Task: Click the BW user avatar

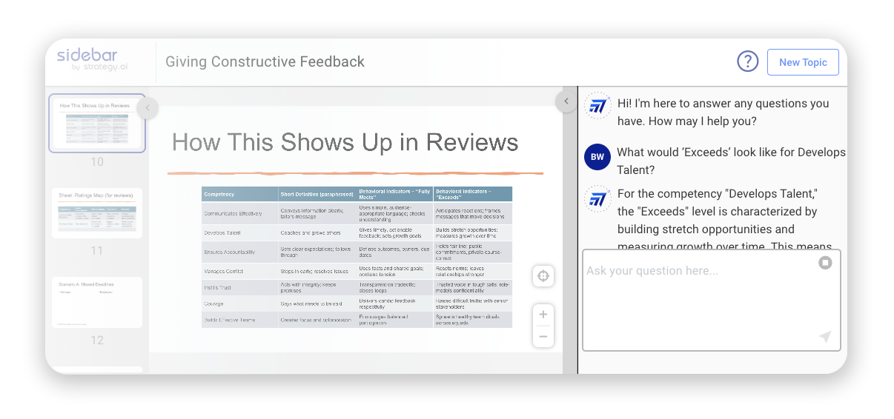Action: [x=597, y=157]
